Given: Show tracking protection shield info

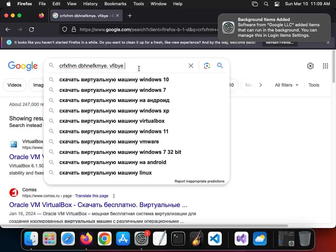Looking at the screenshot, I should pyautogui.click(x=65, y=29).
